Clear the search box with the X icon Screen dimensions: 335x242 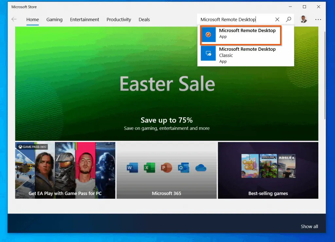click(277, 19)
